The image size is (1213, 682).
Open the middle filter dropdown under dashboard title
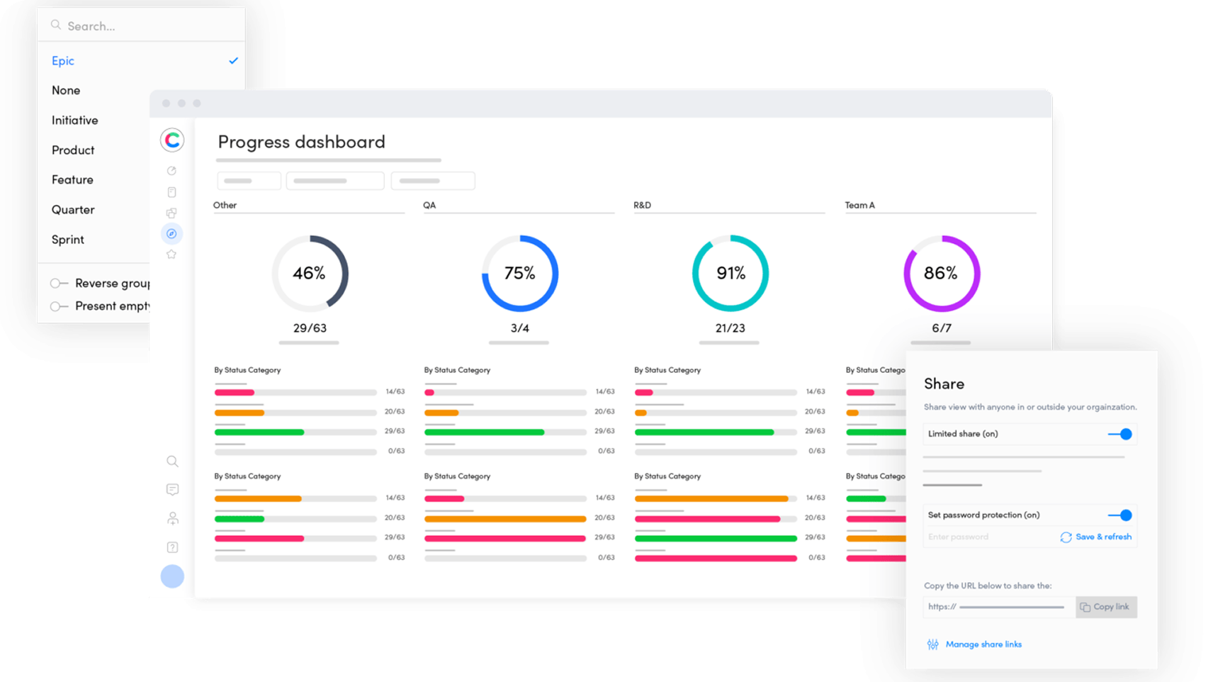[x=335, y=181]
